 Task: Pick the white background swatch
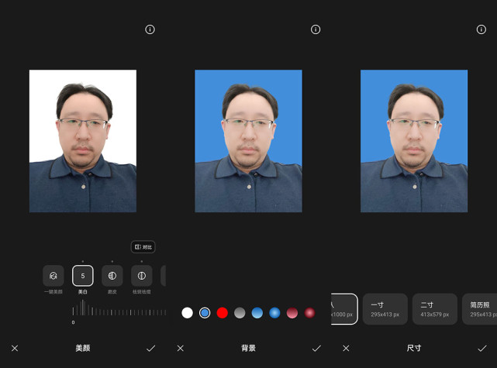coord(188,313)
